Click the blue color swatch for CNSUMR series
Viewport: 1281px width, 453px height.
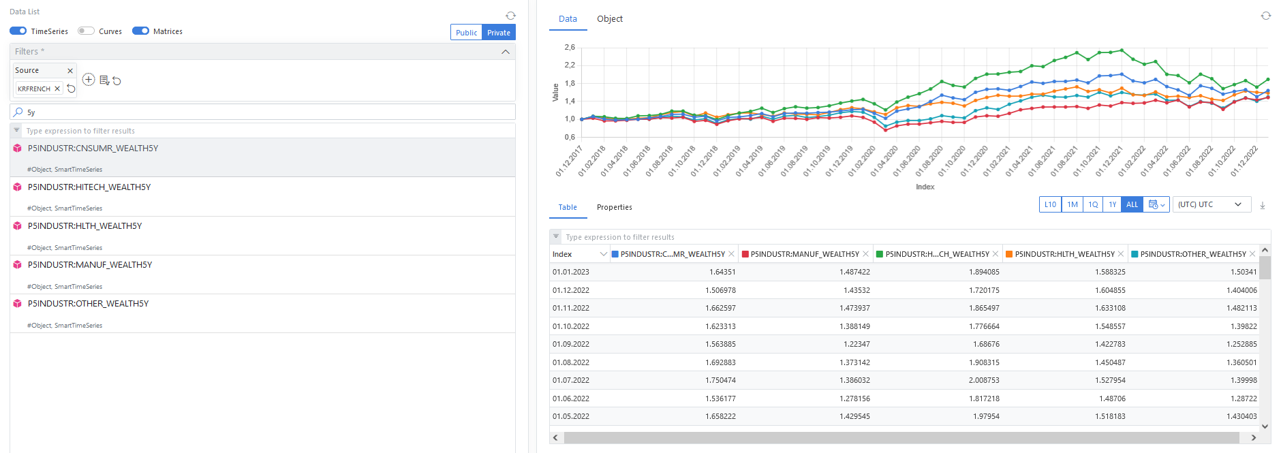[615, 254]
